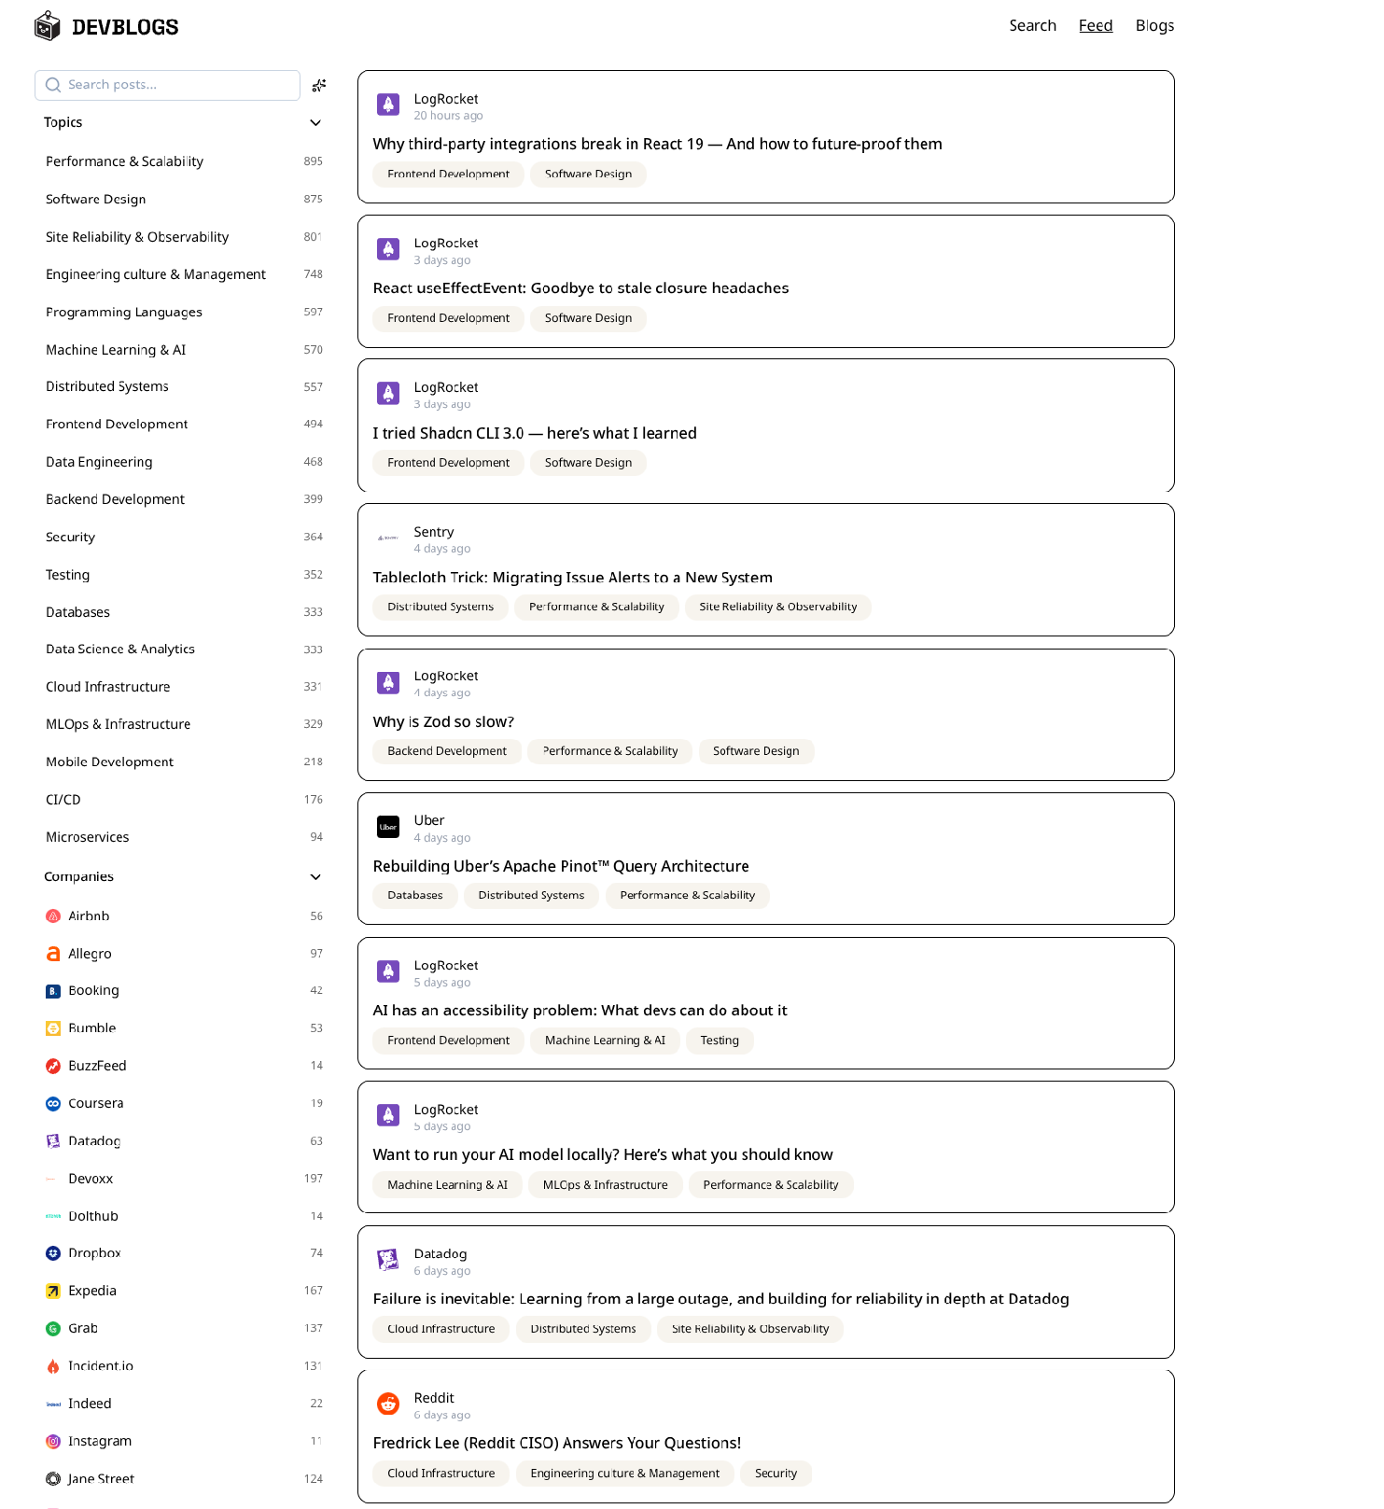Click Databases tag on Uber post
The height and width of the screenshot is (1509, 1384).
pyautogui.click(x=415, y=895)
